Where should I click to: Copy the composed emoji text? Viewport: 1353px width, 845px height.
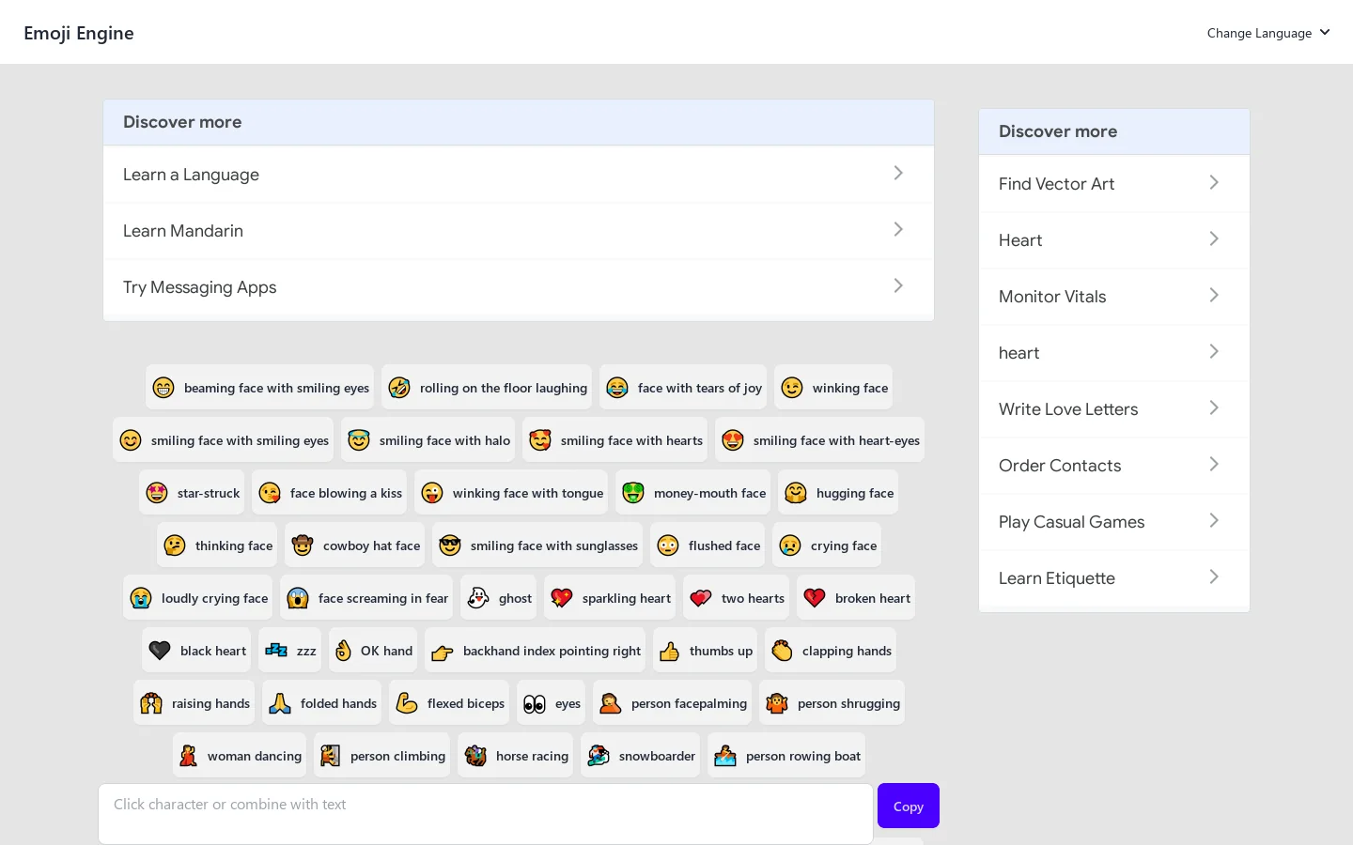coord(909,806)
